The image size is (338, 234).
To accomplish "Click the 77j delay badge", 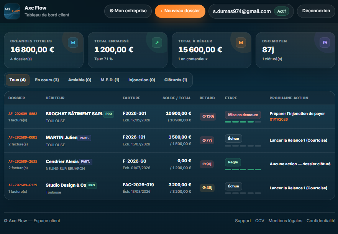I will click(207, 140).
